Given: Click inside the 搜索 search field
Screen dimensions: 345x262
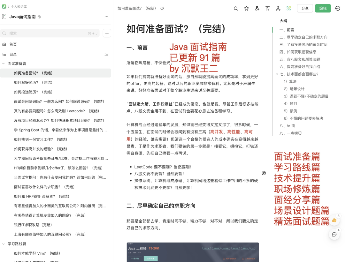Looking at the screenshot, I should coord(50,33).
